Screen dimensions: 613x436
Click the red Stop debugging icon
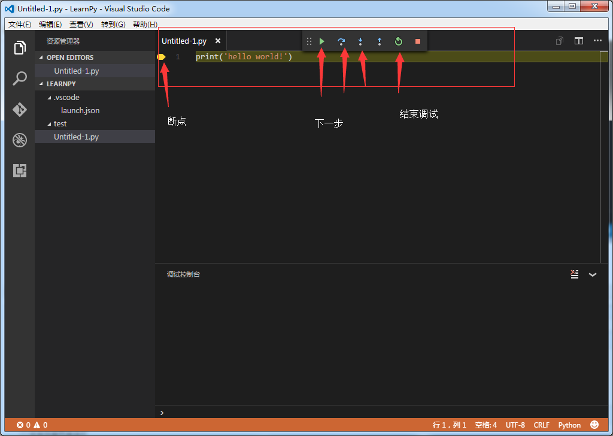click(x=417, y=41)
